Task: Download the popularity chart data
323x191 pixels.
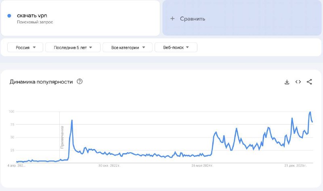Action: pos(287,82)
